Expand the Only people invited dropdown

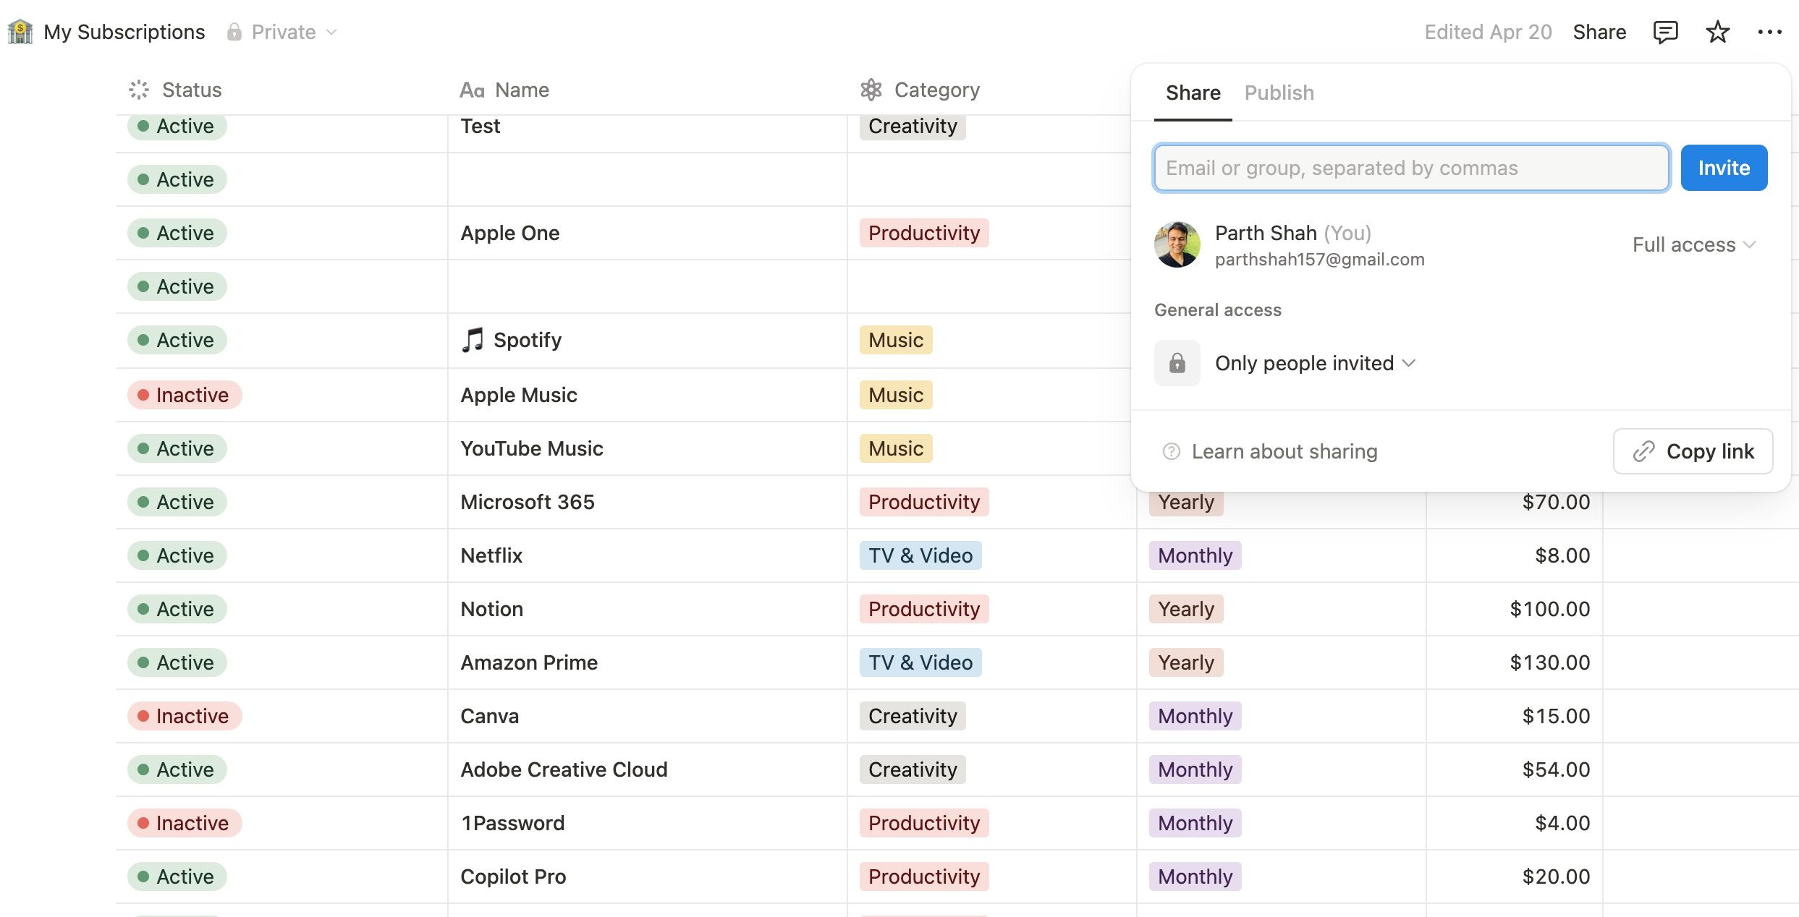pyautogui.click(x=1315, y=363)
